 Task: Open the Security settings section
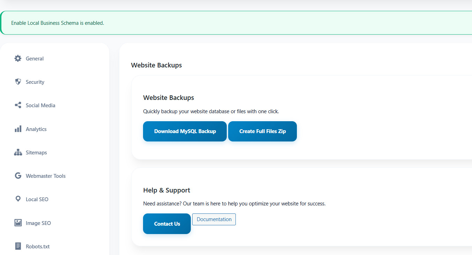[x=35, y=82]
